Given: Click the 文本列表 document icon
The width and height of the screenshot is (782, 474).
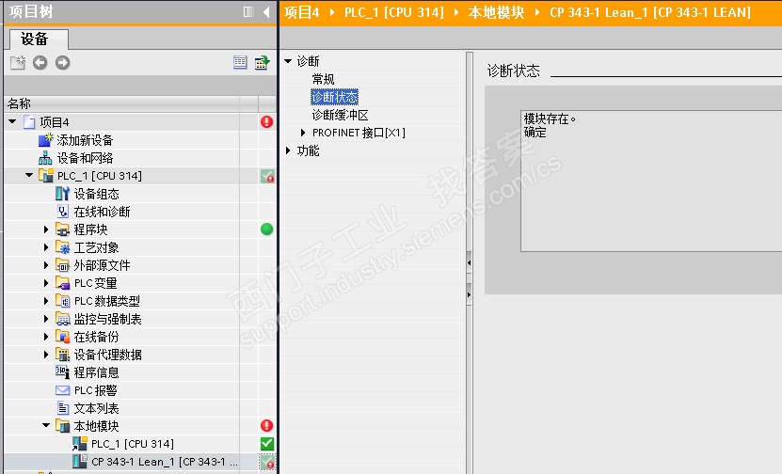Looking at the screenshot, I should (x=63, y=408).
